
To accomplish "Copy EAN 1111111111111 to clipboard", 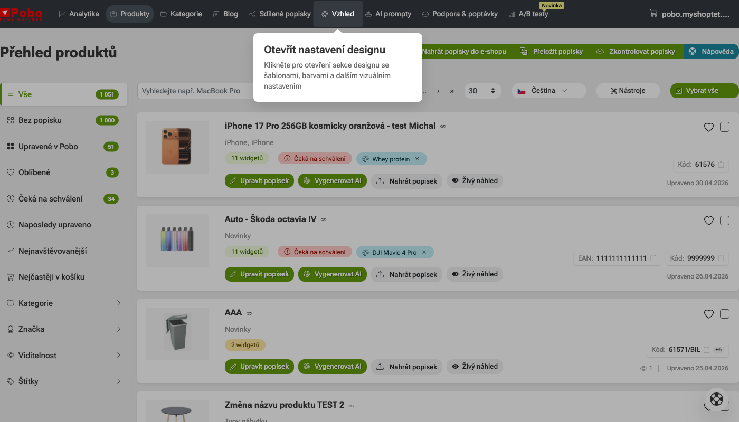I will point(653,258).
